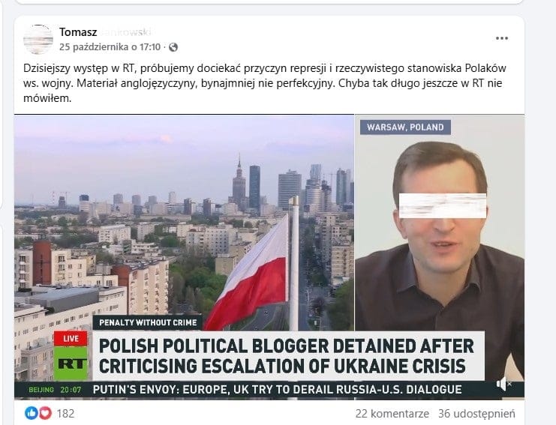View the 182 reactions count list

[65, 413]
